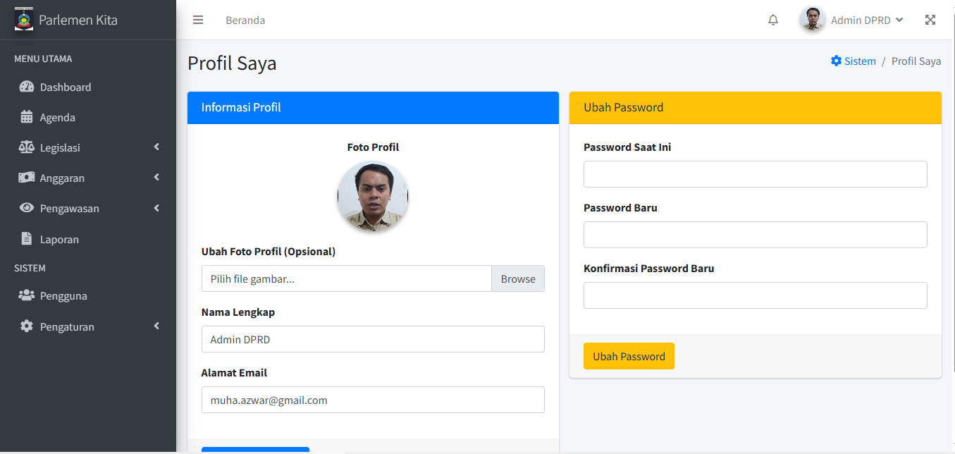Open the Laporan document menu item
The width and height of the screenshot is (955, 454).
coord(59,240)
